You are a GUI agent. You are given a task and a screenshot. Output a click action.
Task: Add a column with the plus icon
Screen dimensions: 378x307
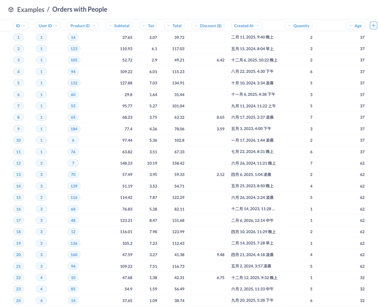coord(373,25)
